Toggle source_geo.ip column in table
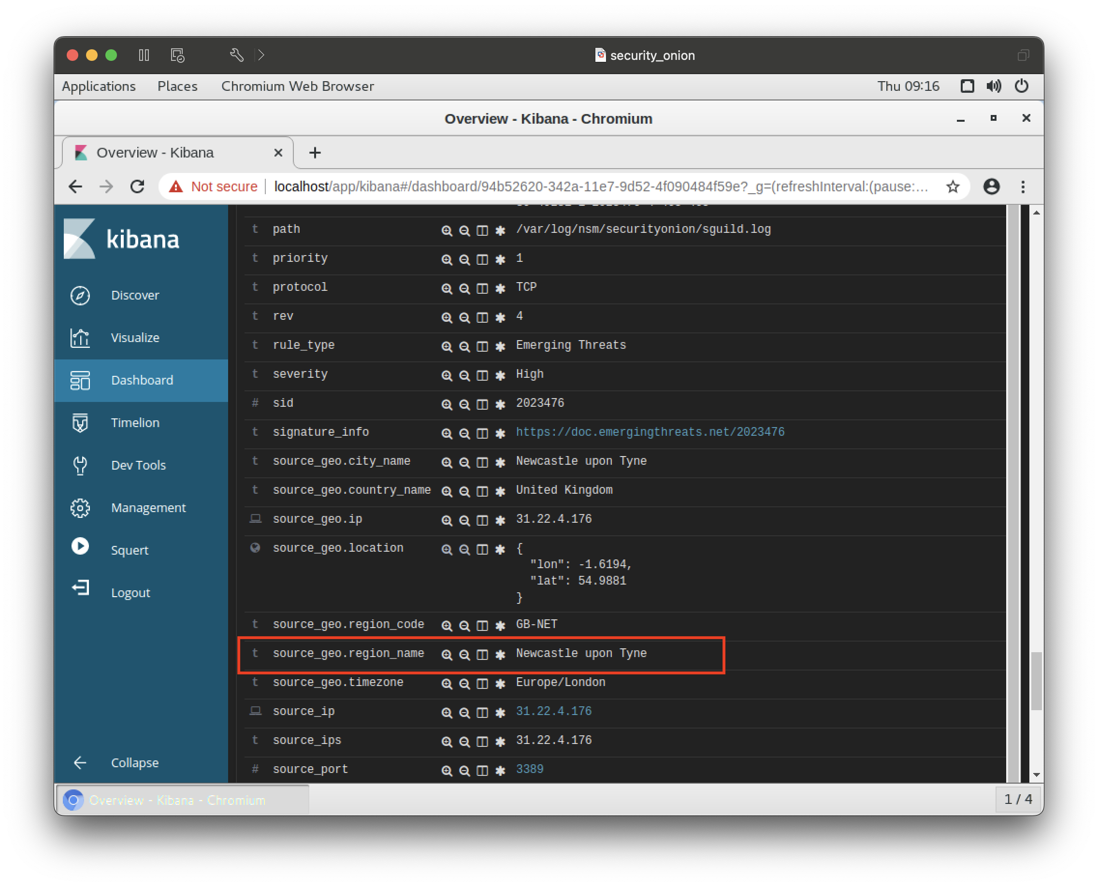 (482, 520)
